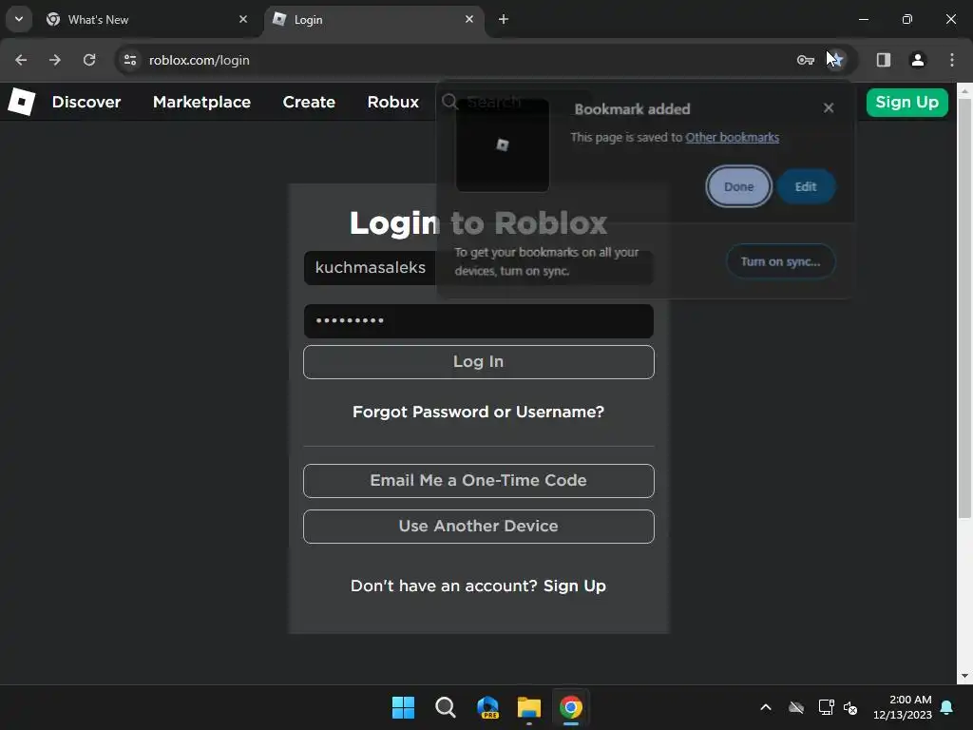Click the bookmark page thumbnail
The image size is (973, 730).
(502, 145)
